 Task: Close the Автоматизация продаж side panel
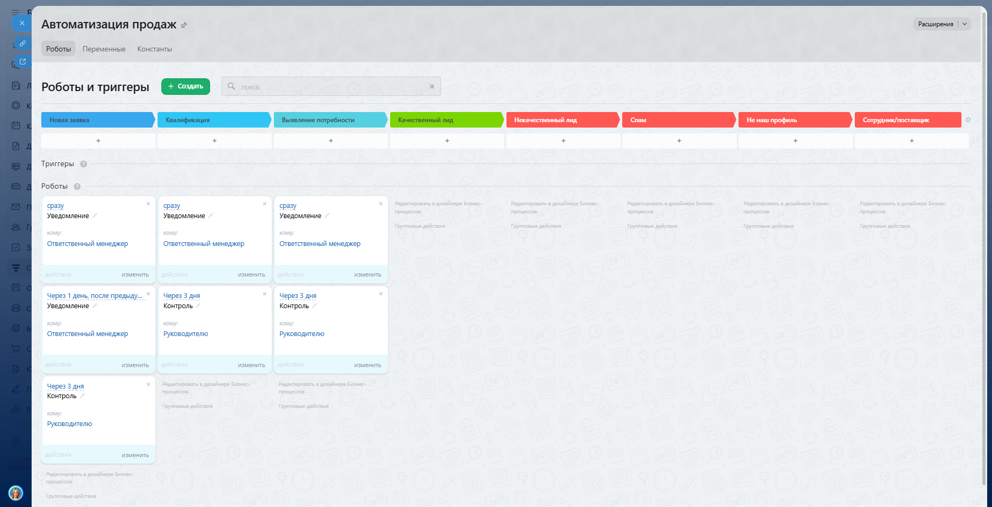tap(22, 23)
